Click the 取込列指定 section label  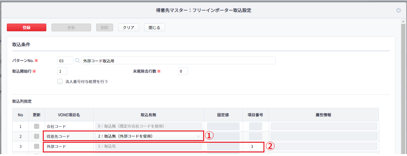point(22,101)
